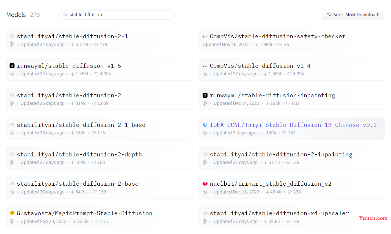This screenshot has width=391, height=234.
Task: Click download arrow icon next to 149k
Action: pos(263,133)
